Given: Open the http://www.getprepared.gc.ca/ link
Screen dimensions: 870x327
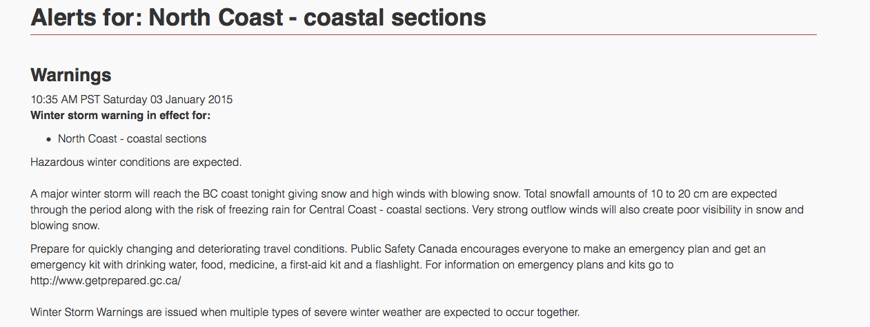Looking at the screenshot, I should 106,280.
